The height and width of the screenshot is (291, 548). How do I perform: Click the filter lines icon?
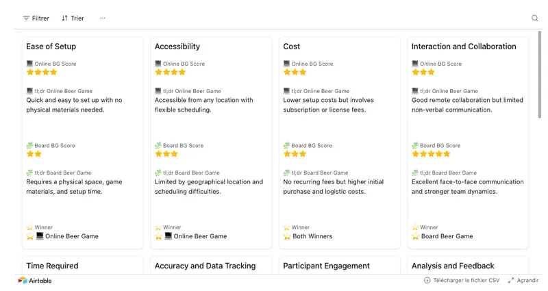tap(26, 18)
